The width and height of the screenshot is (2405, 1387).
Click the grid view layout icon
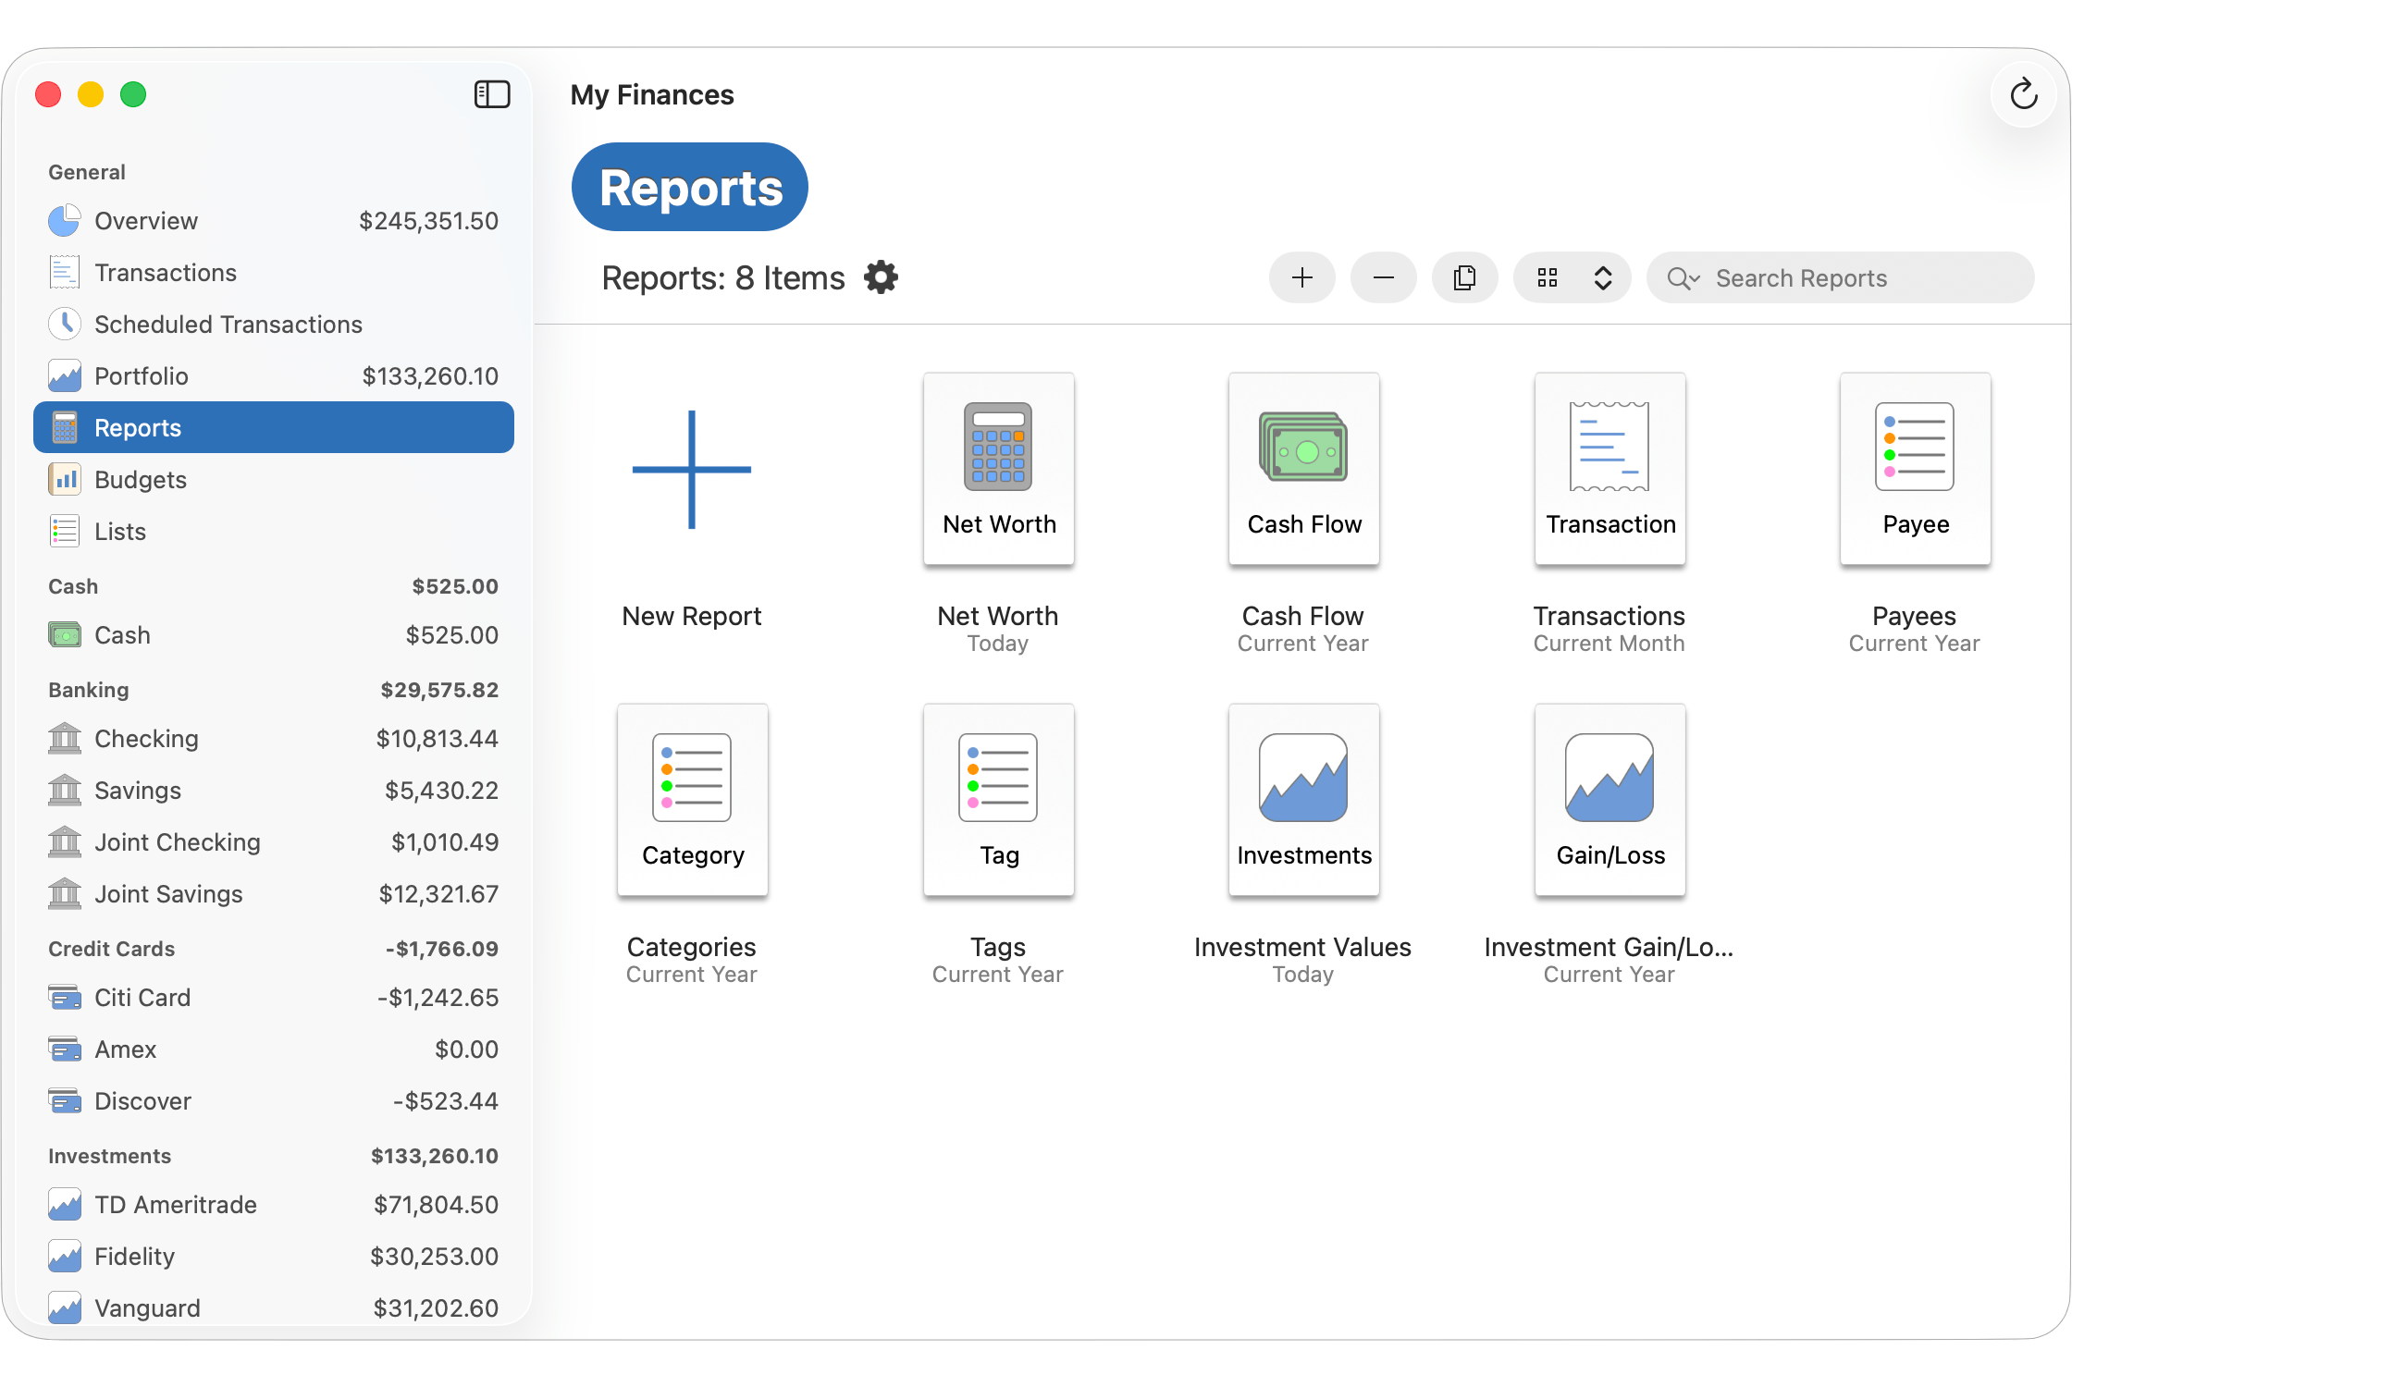[1548, 277]
